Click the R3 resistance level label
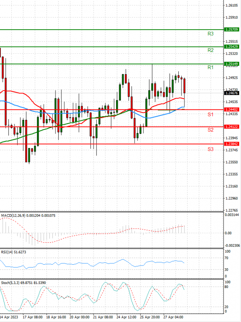 coord(210,34)
